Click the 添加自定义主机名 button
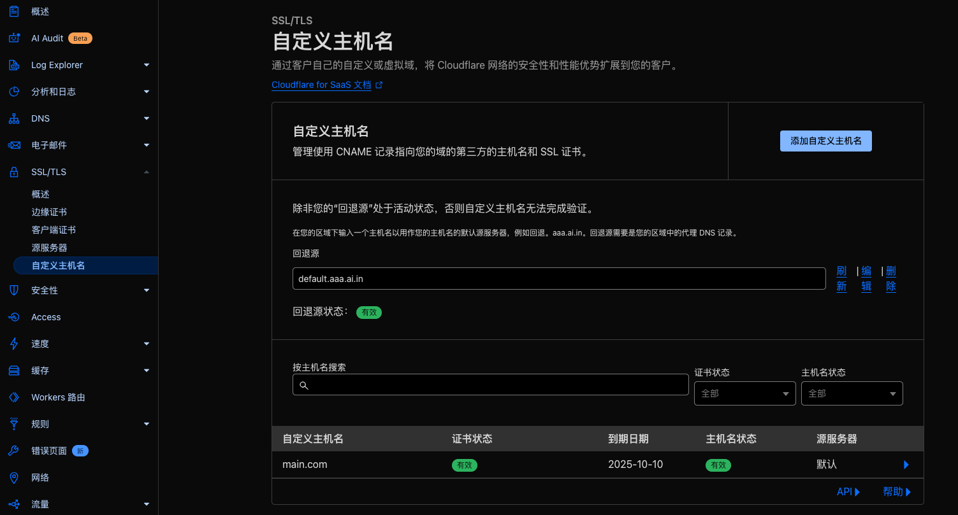The image size is (958, 515). (x=825, y=141)
